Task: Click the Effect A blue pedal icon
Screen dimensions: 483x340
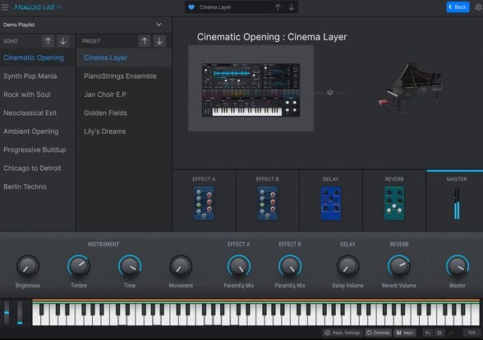Action: 204,204
